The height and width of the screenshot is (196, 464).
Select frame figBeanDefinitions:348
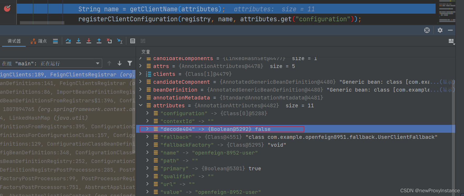(68, 152)
